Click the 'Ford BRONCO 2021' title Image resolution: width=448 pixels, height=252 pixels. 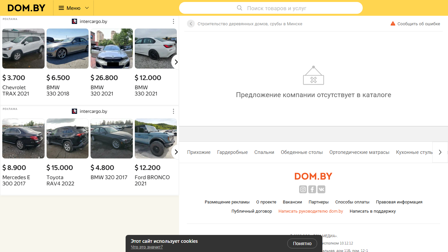pos(152,180)
